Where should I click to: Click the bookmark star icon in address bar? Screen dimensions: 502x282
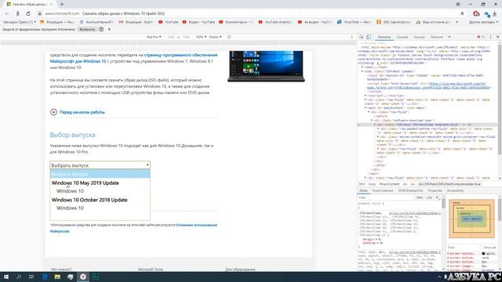pyautogui.click(x=462, y=13)
